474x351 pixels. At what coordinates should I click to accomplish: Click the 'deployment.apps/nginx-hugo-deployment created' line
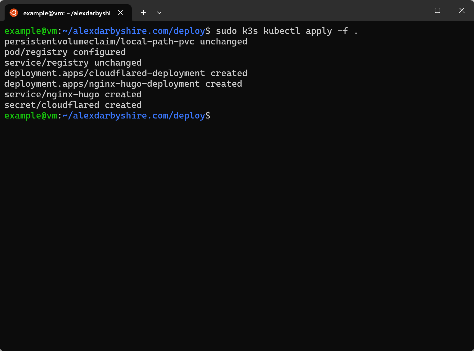pyautogui.click(x=123, y=84)
